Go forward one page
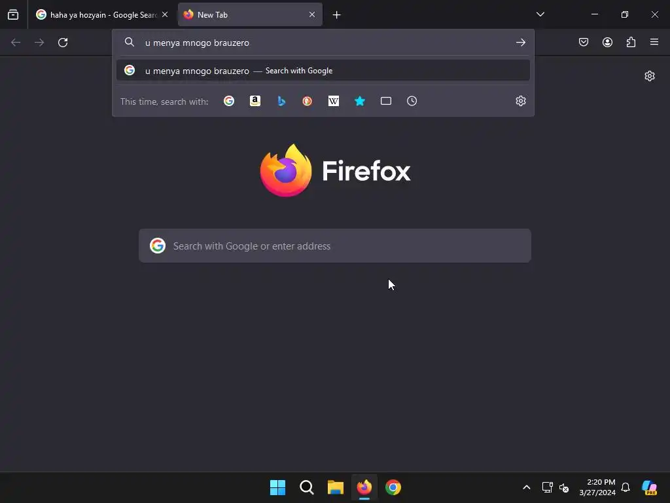This screenshot has height=503, width=670. coord(39,43)
